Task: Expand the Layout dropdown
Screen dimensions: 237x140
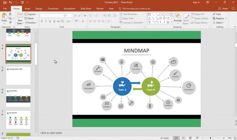Action: (31, 14)
